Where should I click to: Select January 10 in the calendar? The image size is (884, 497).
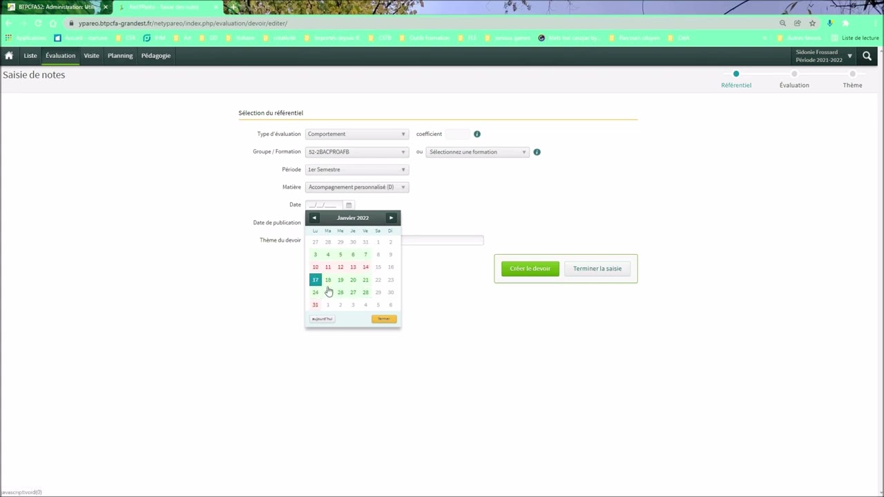[x=316, y=267]
